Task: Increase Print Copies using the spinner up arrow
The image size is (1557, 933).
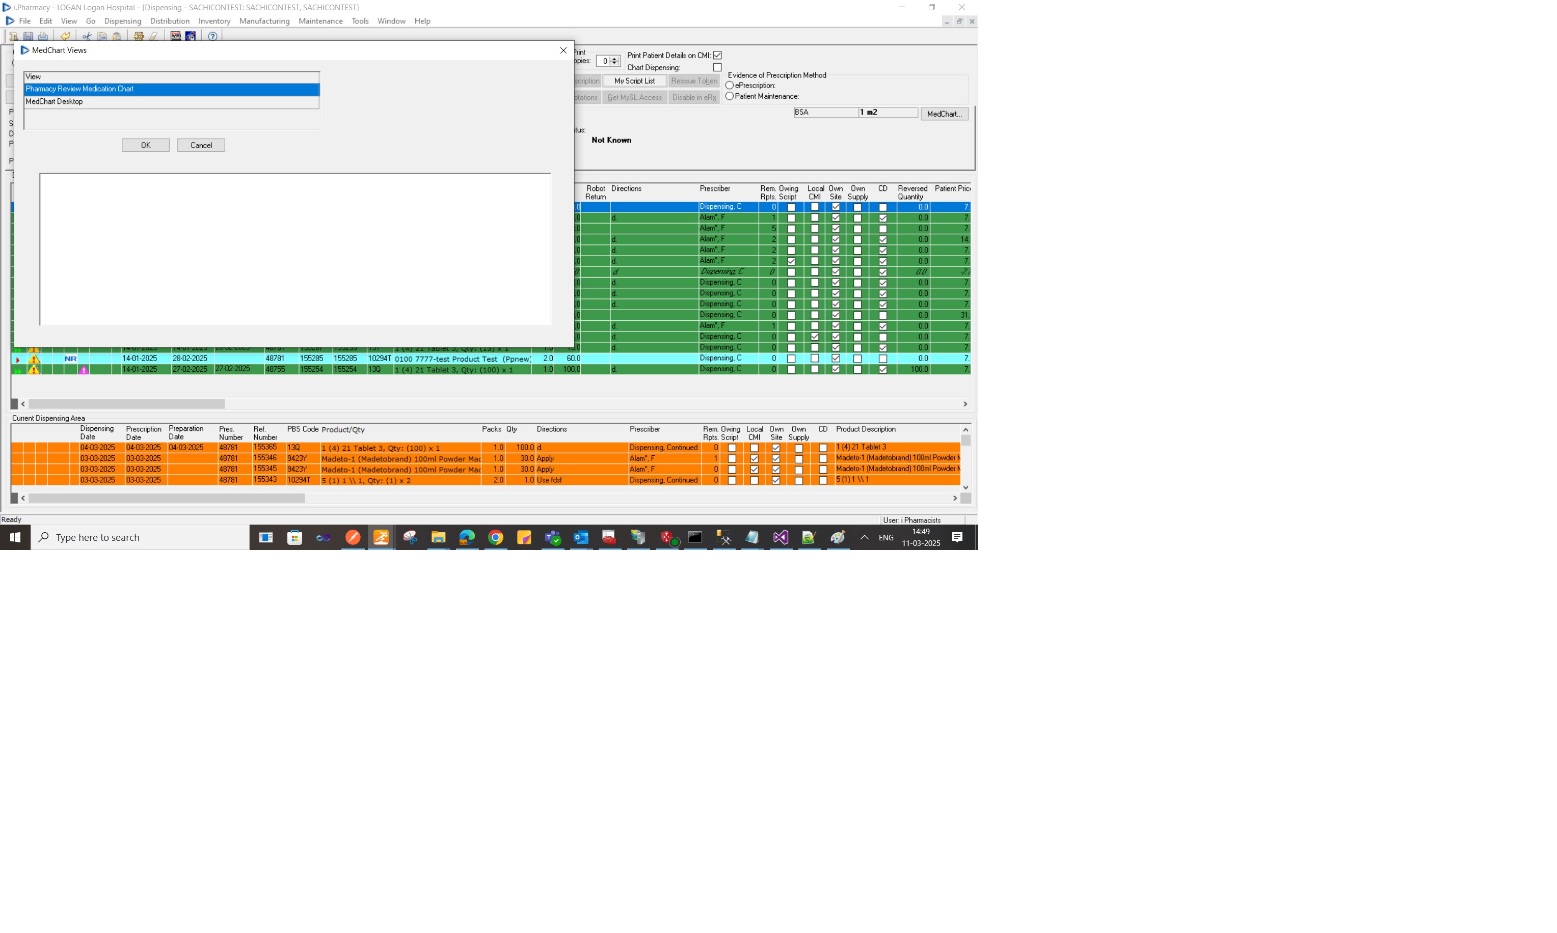Action: [x=615, y=59]
